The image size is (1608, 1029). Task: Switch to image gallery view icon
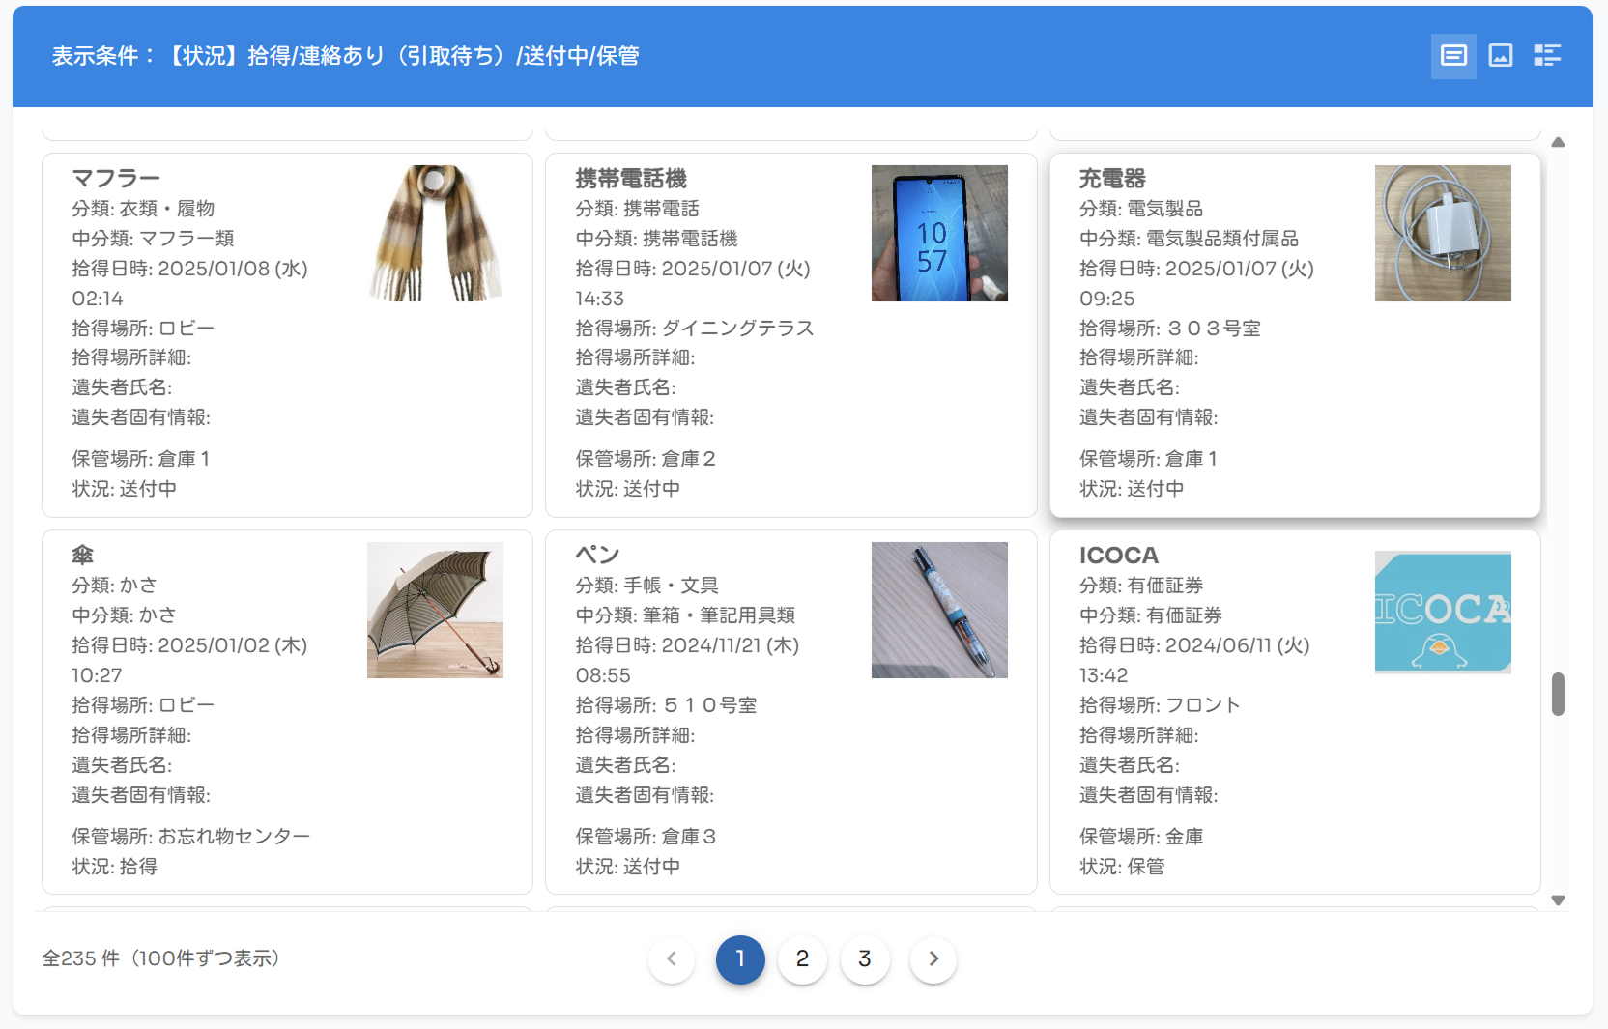1501,56
